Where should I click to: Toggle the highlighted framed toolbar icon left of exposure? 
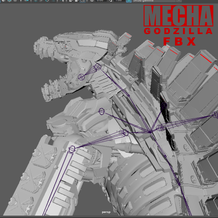point(83,1)
